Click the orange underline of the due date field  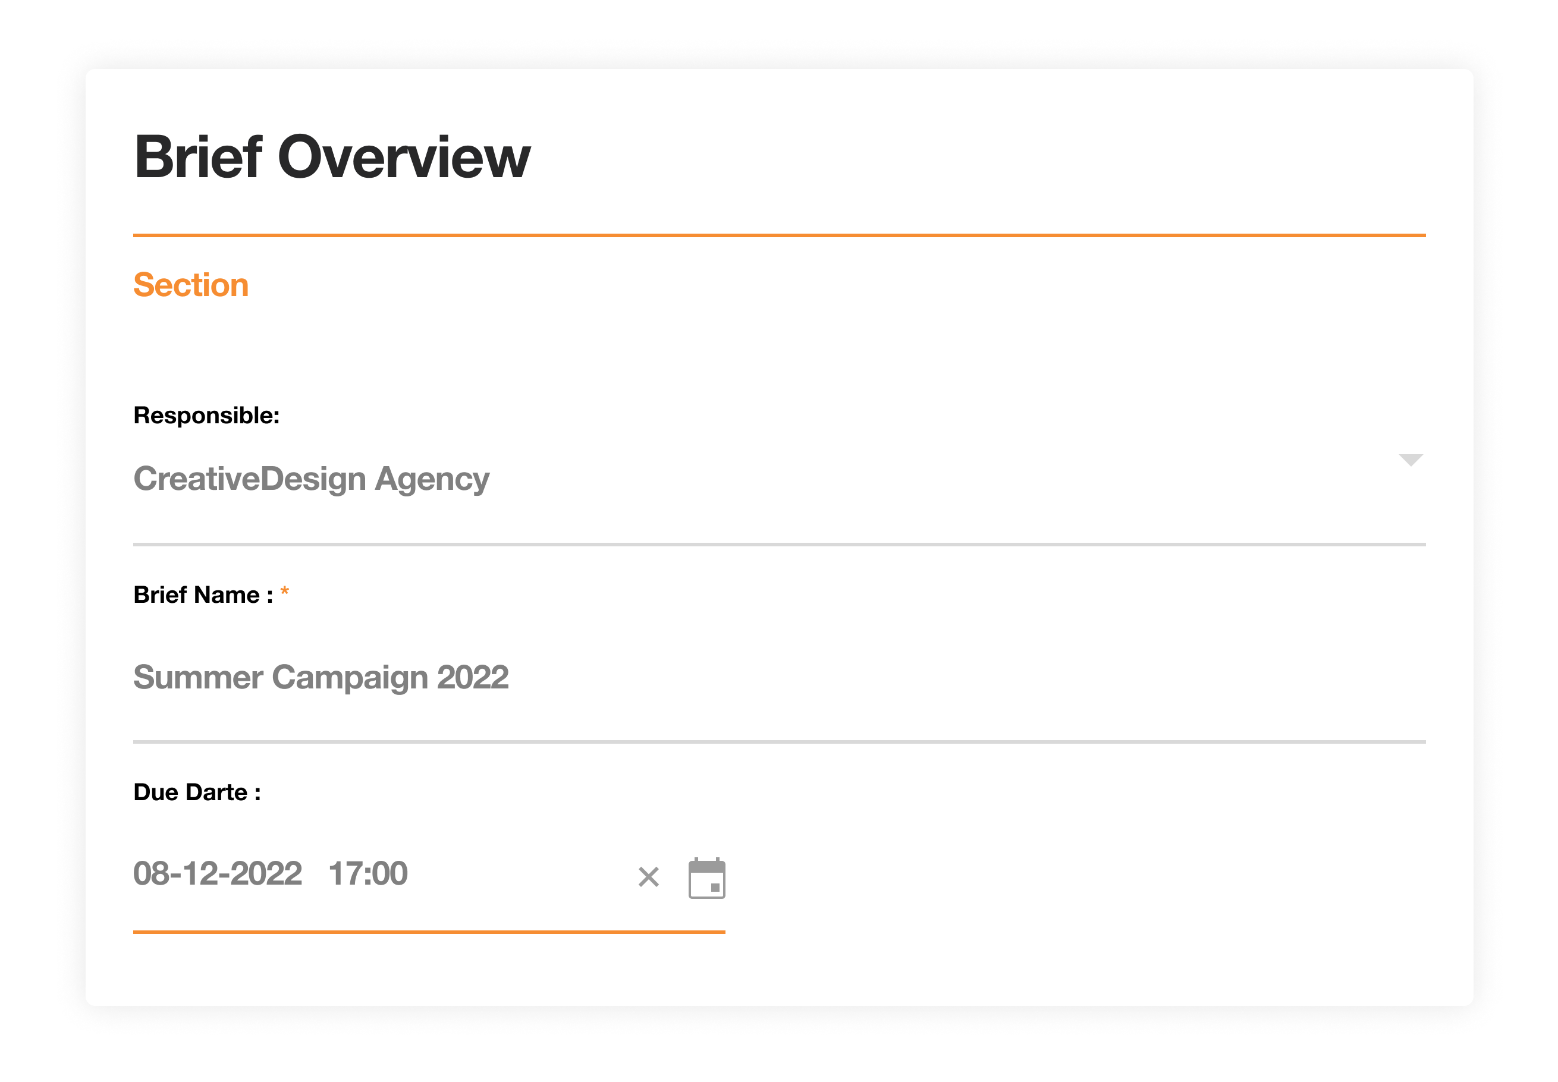click(x=429, y=932)
